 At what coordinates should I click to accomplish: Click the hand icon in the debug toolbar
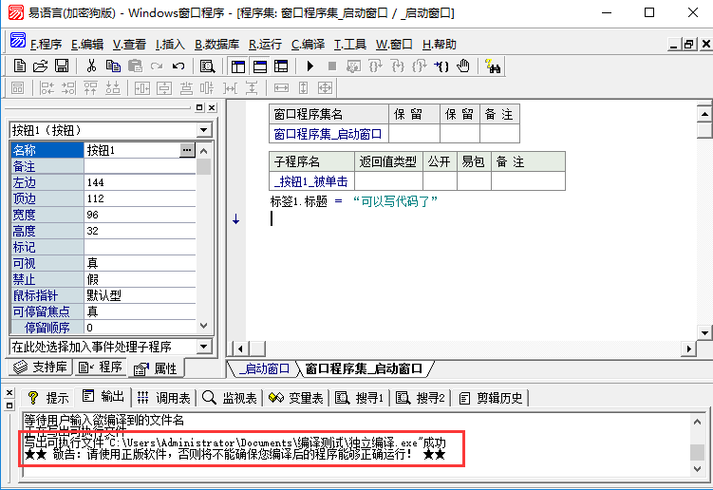pos(463,66)
